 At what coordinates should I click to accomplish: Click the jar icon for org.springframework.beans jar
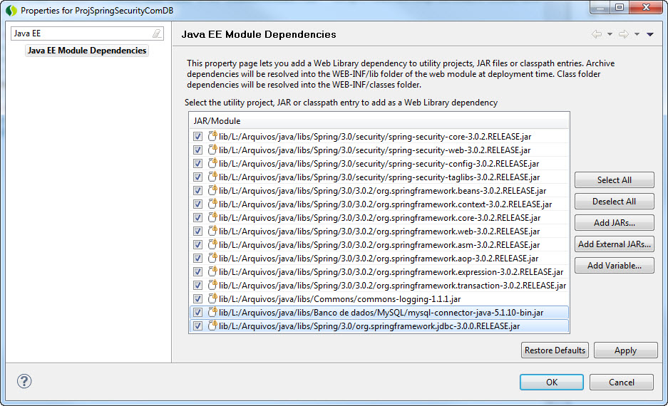[x=212, y=190]
